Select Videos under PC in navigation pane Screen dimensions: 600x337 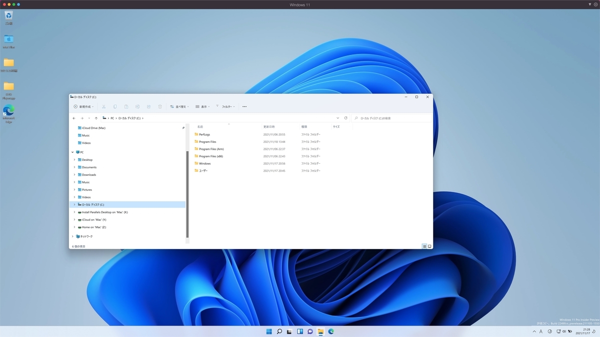86,197
